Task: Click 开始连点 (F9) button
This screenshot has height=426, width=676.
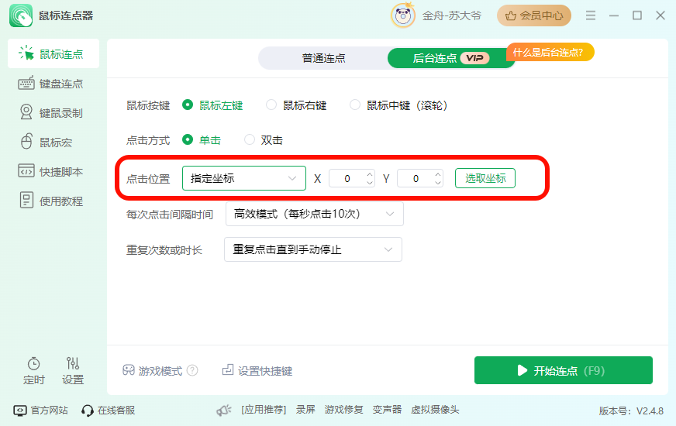Action: point(564,370)
